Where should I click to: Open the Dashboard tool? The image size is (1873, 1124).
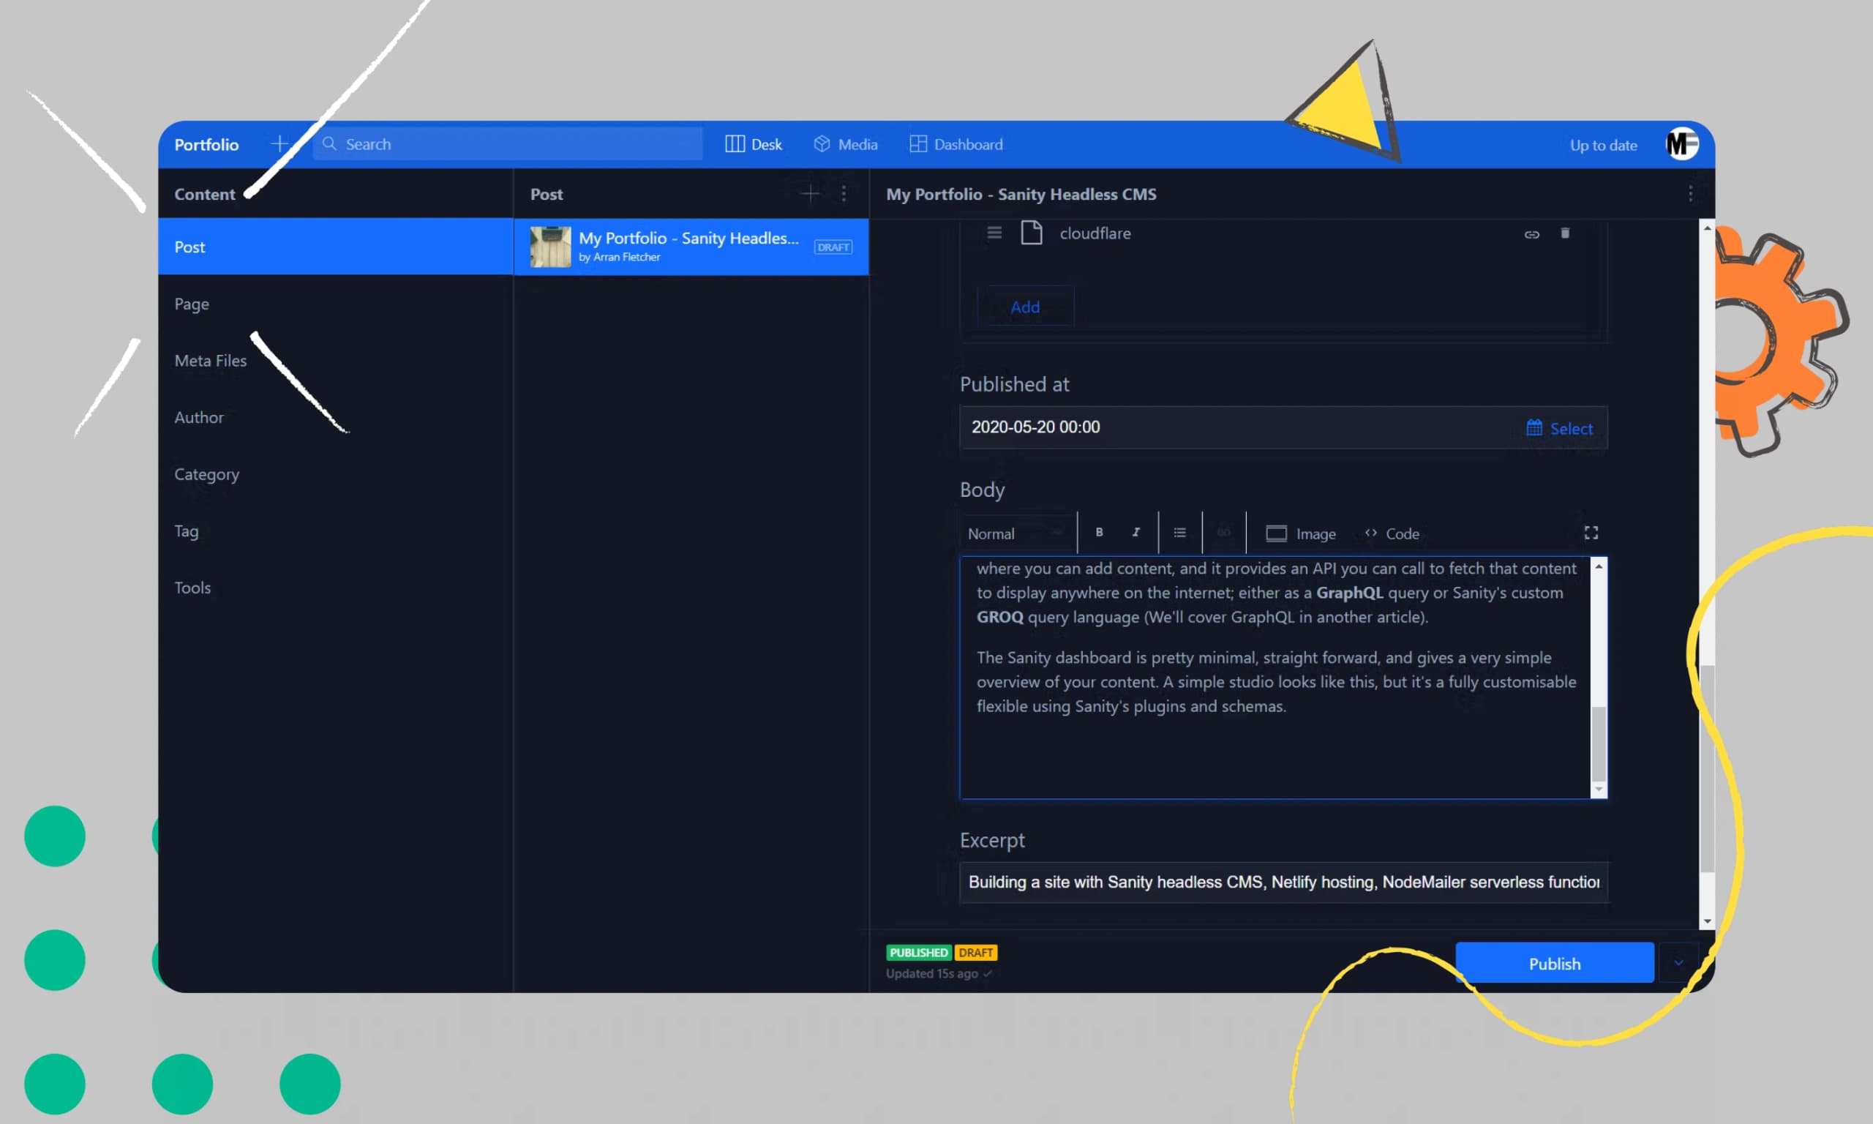[x=956, y=144]
